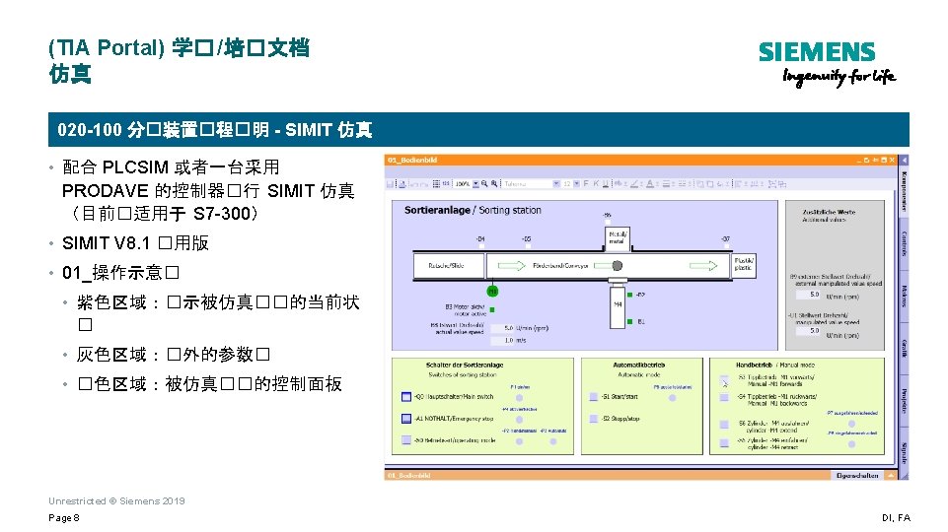948x532 pixels.
Task: Open the Signale side tab
Action: (904, 452)
